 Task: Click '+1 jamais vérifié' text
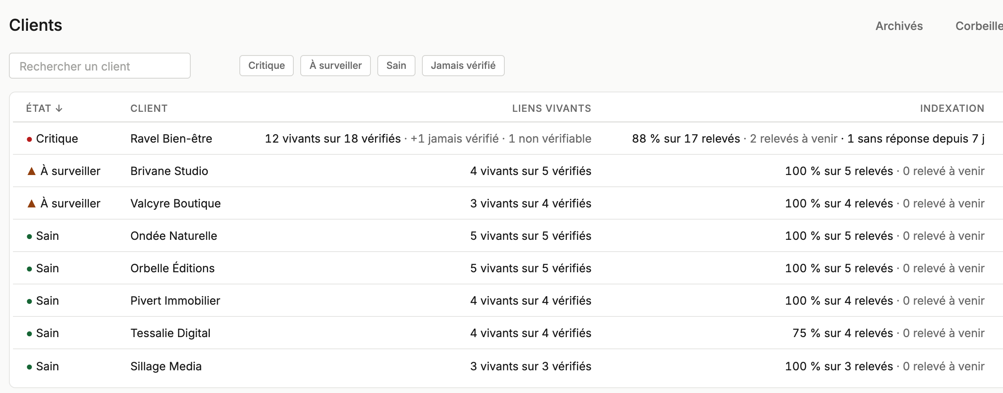454,139
